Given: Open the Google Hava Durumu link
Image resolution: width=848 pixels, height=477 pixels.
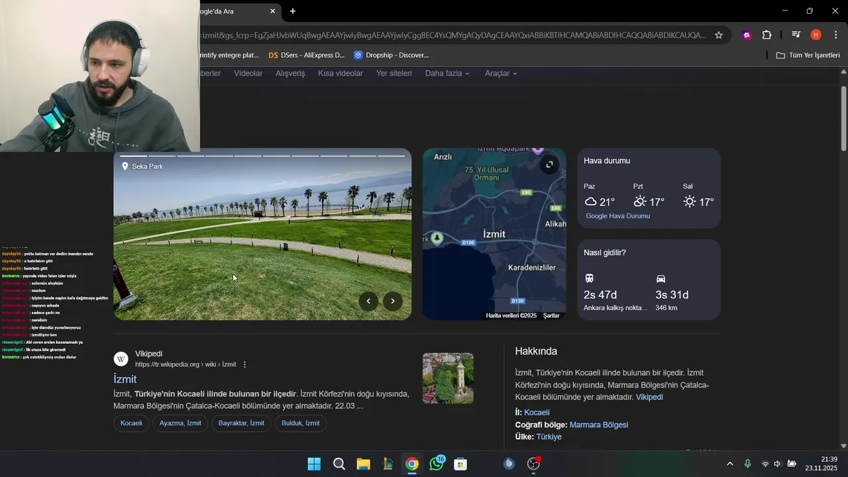Looking at the screenshot, I should click(x=617, y=216).
